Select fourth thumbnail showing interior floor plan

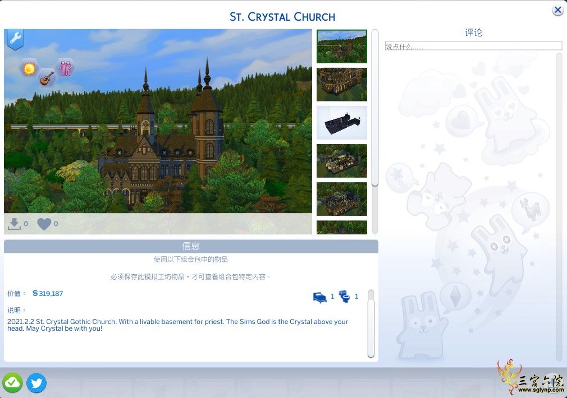click(342, 161)
